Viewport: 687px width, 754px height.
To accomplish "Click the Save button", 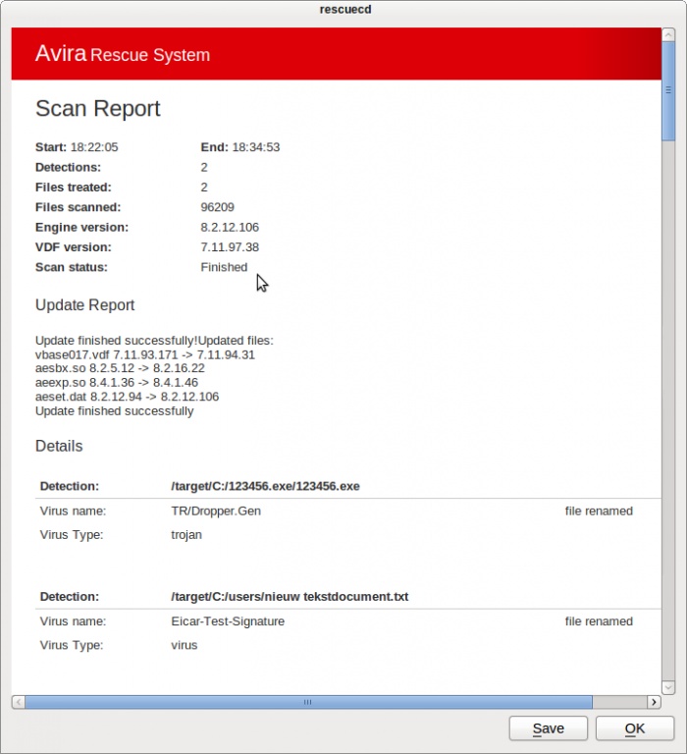I will (x=548, y=728).
